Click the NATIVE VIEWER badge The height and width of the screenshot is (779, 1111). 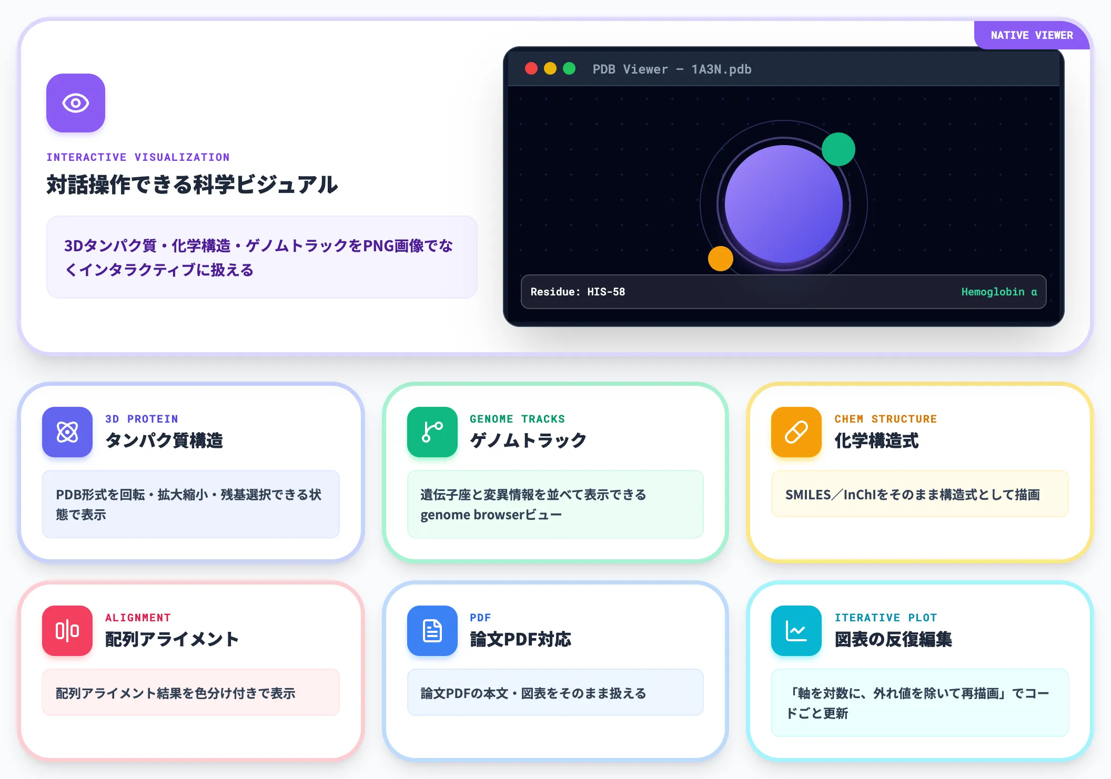coord(1032,35)
